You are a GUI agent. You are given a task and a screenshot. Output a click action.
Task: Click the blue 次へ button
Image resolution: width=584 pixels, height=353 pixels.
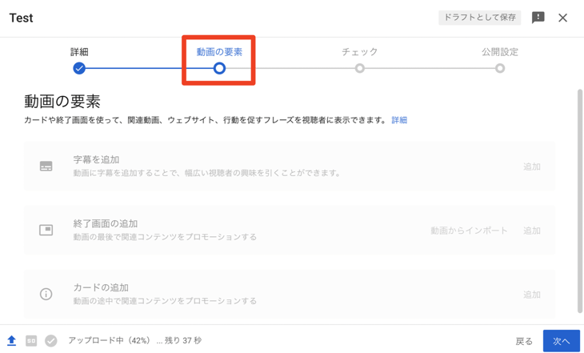(x=561, y=341)
